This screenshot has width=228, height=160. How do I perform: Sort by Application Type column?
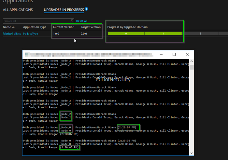click(x=35, y=27)
